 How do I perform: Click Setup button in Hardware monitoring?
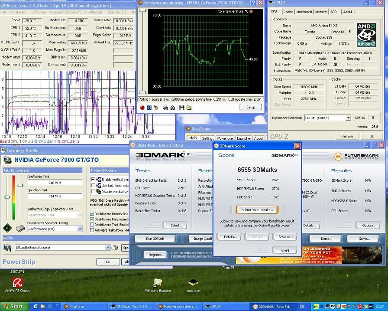click(251, 107)
